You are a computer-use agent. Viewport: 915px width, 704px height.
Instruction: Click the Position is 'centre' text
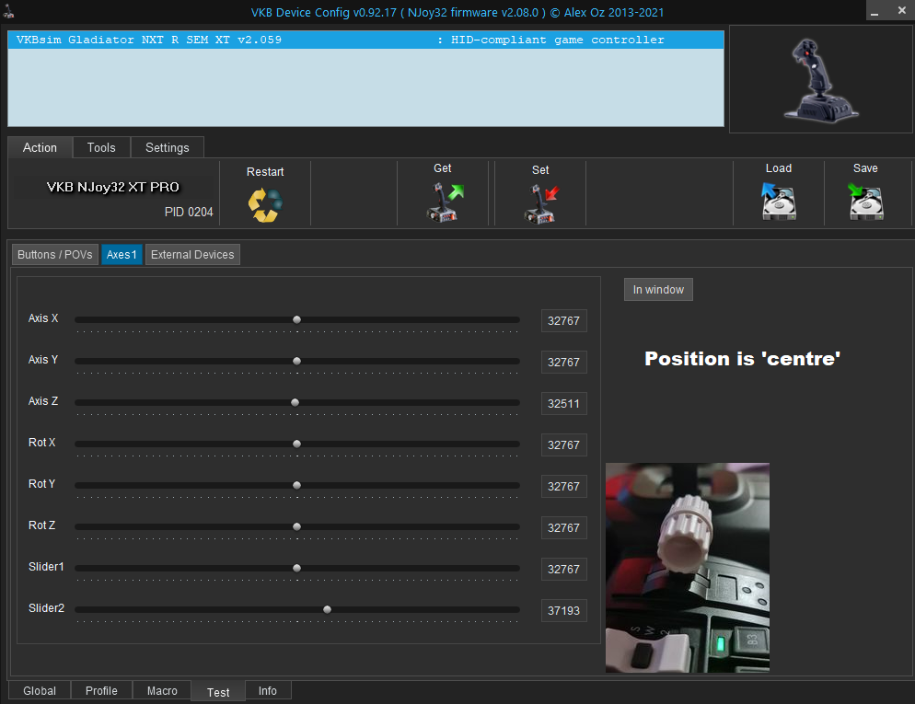pos(742,359)
